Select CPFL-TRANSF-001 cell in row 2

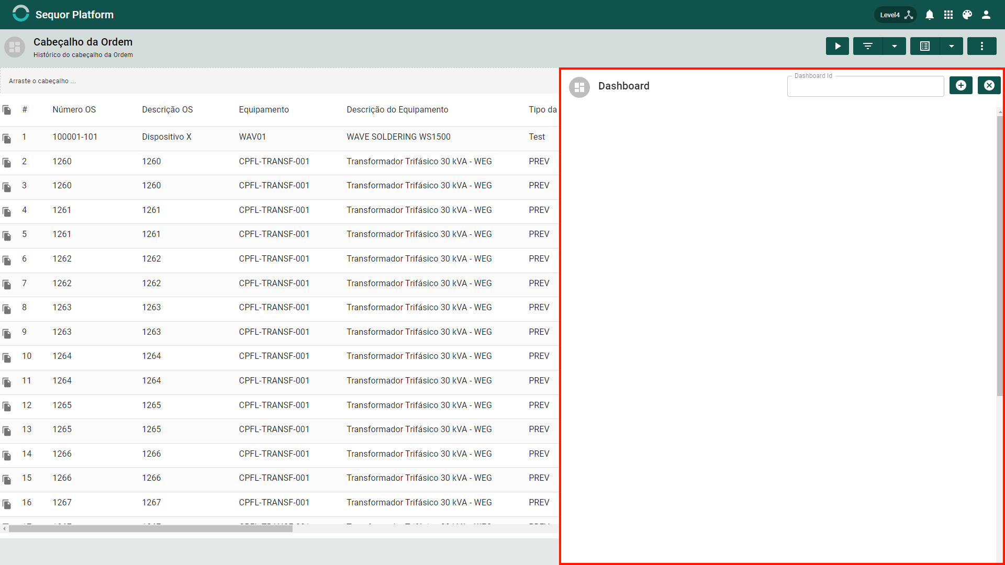click(x=274, y=161)
